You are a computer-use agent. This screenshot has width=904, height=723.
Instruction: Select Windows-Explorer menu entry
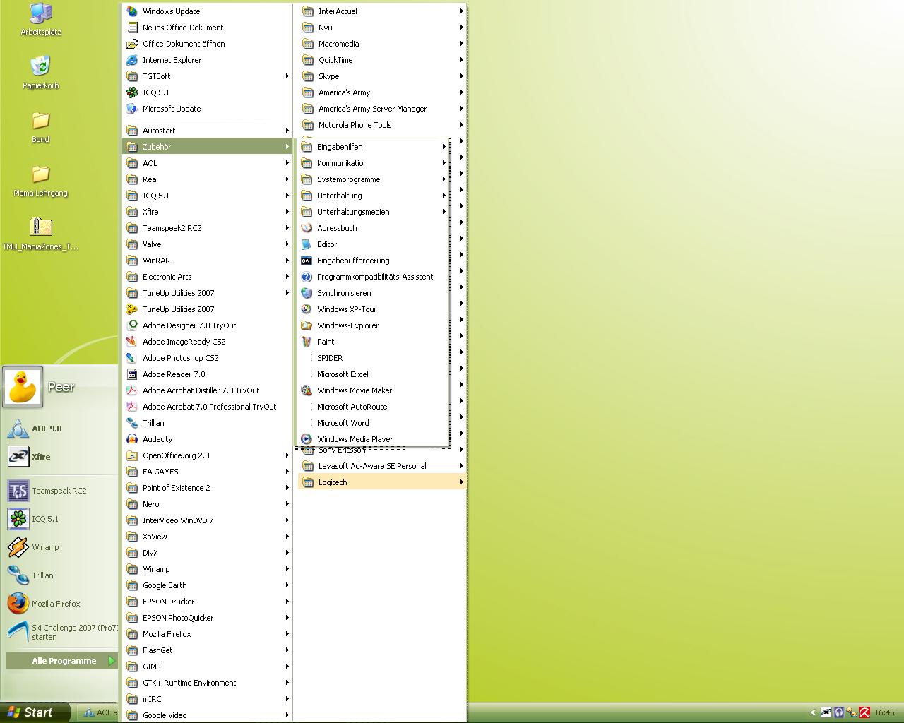[347, 325]
